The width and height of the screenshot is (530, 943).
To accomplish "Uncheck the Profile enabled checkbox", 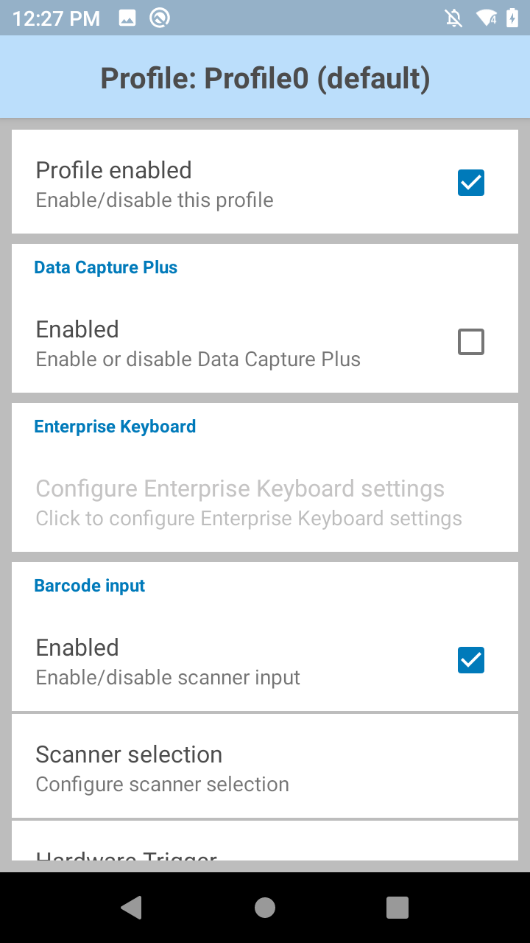I will [x=471, y=183].
